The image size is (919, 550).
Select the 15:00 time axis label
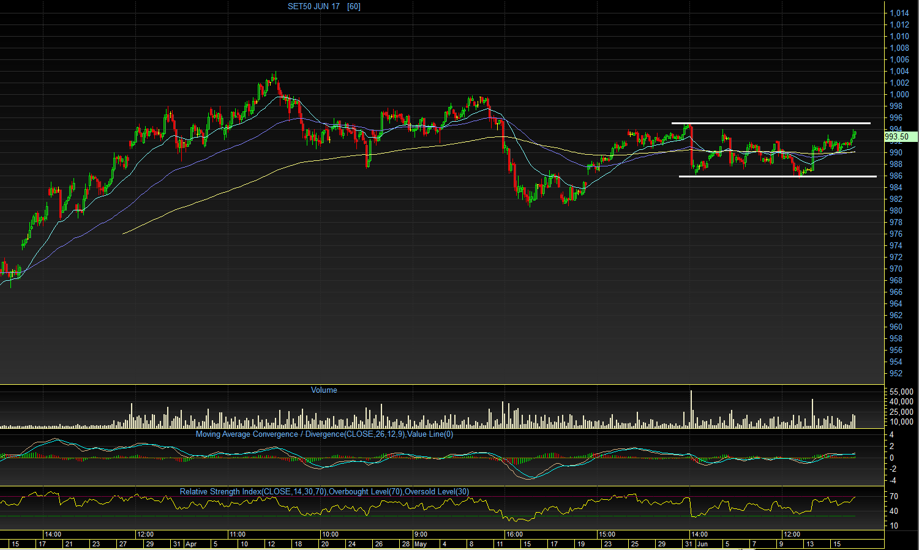(x=607, y=534)
